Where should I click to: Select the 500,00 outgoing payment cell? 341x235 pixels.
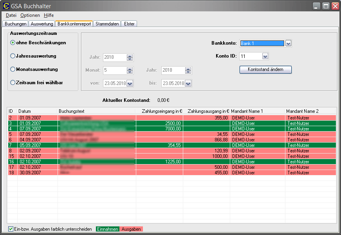206,167
